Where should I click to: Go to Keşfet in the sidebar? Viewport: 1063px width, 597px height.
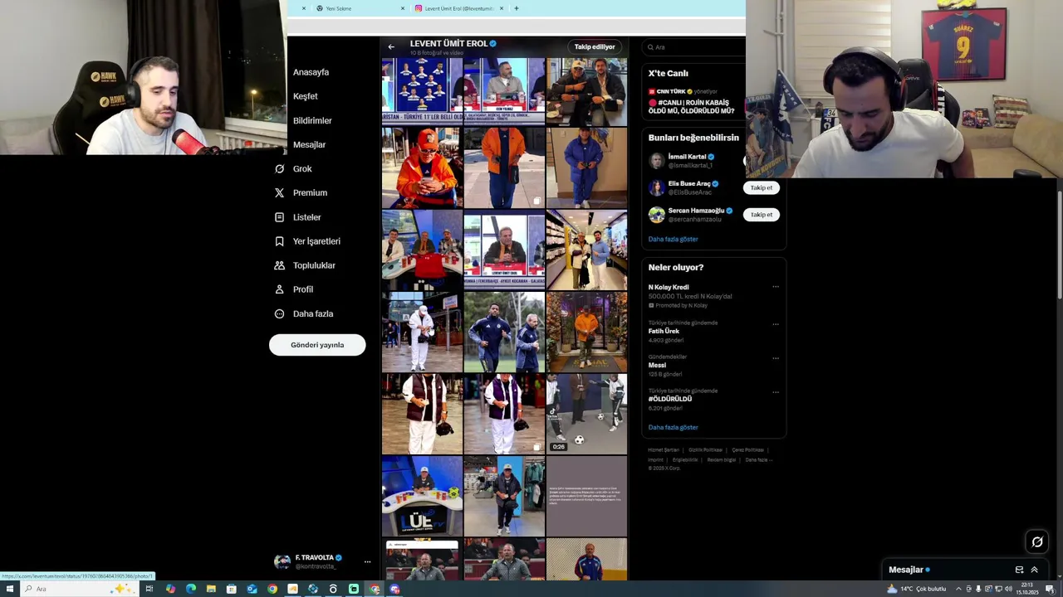point(305,96)
